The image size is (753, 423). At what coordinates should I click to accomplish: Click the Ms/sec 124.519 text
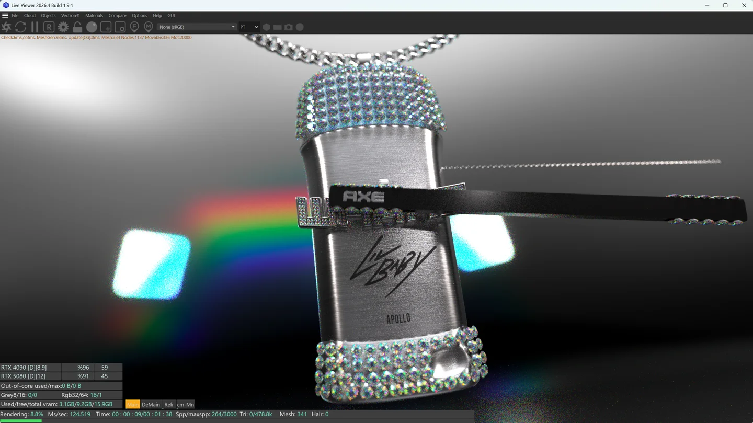click(69, 414)
